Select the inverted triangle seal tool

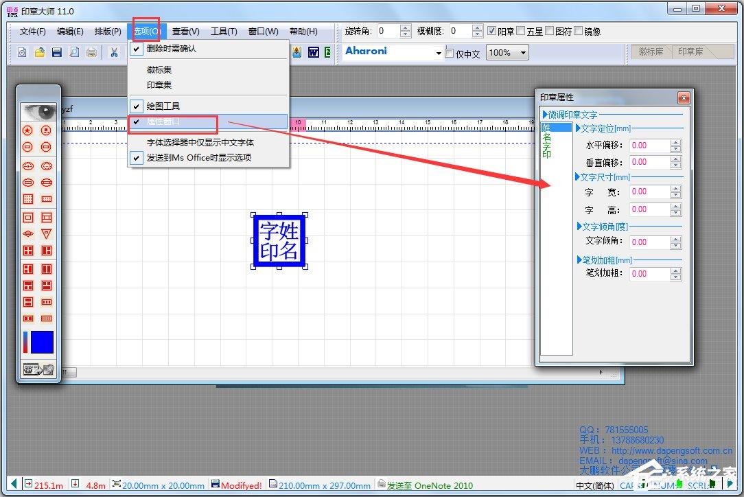(47, 233)
